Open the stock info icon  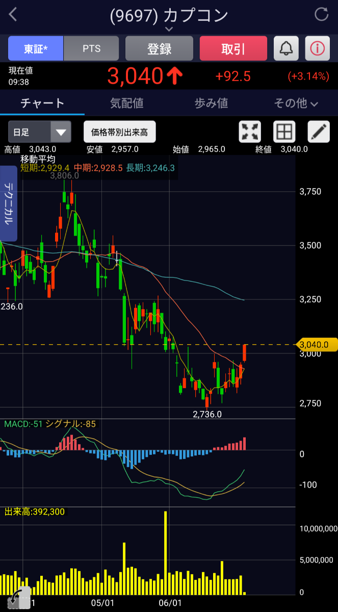pyautogui.click(x=317, y=48)
